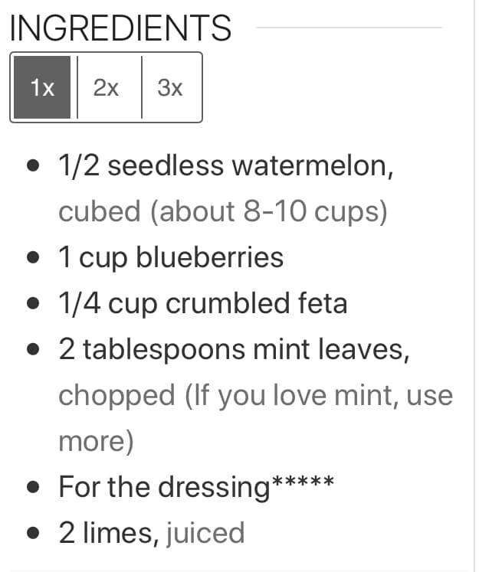The height and width of the screenshot is (572, 479).
Task: Switch recipe scale to 2x
Action: tap(107, 87)
